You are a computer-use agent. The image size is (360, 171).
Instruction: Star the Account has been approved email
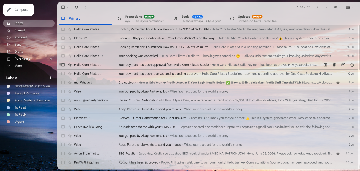pyautogui.click(x=70, y=162)
